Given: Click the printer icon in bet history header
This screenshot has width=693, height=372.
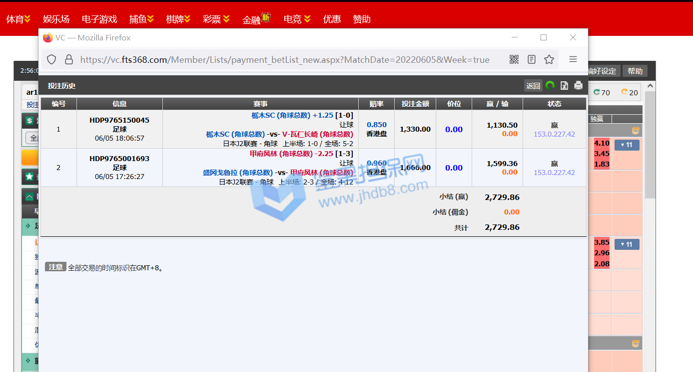Looking at the screenshot, I should point(578,85).
